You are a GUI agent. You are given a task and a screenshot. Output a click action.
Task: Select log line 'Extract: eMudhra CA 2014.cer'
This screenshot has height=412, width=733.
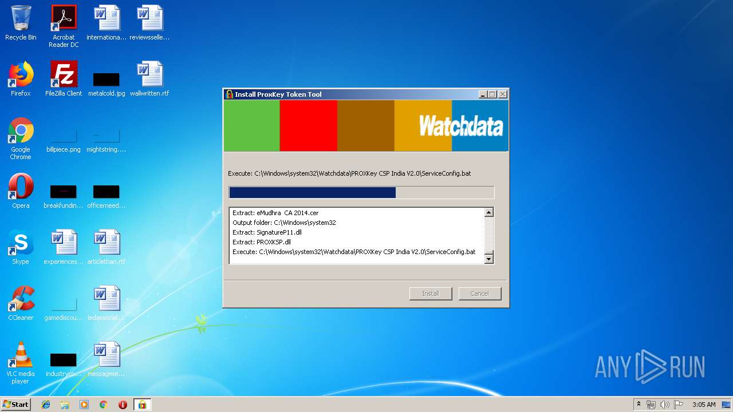275,213
